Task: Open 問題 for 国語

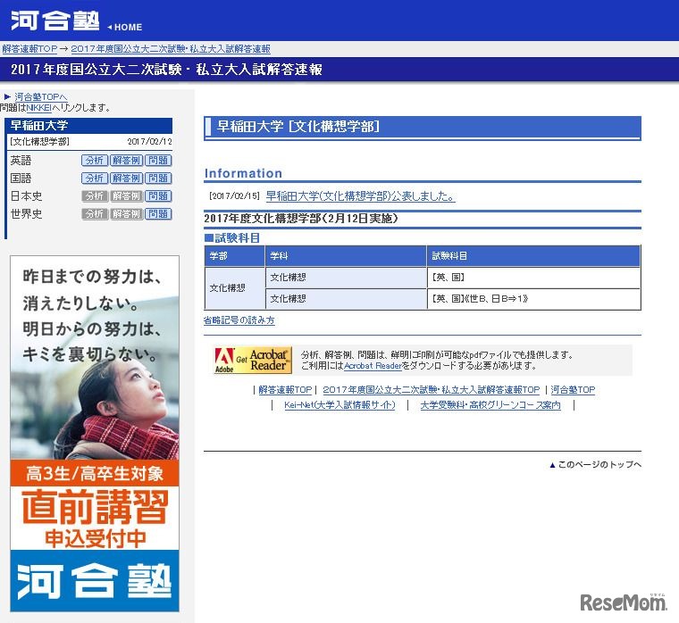Action: point(158,179)
